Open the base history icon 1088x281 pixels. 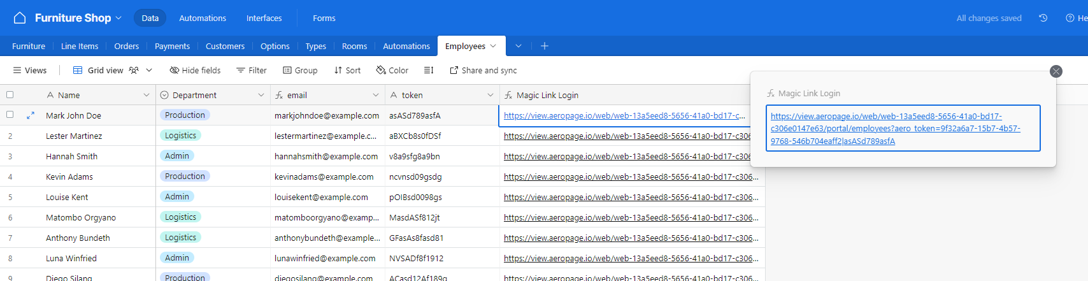coord(1043,18)
